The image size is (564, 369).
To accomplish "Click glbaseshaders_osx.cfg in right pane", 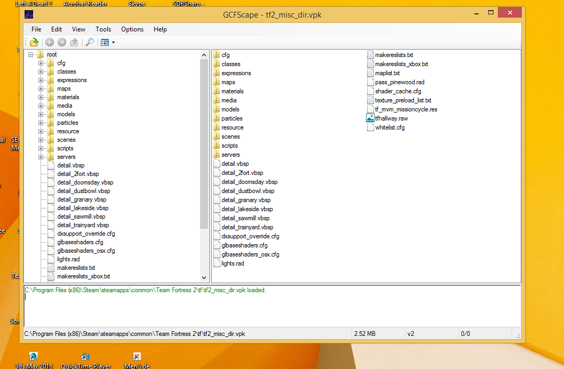I will click(x=250, y=254).
